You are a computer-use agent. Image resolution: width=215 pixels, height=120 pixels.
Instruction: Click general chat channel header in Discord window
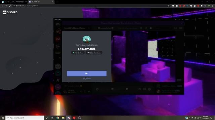(x=105, y=28)
